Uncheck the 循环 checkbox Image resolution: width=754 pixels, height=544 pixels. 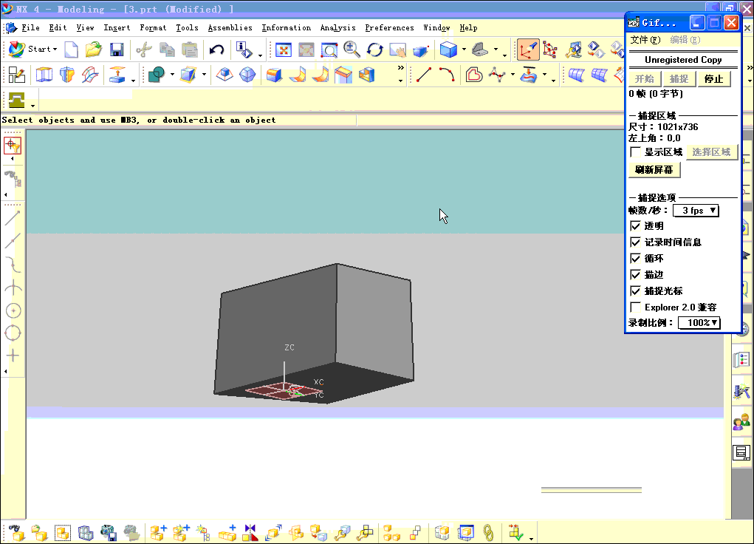click(x=635, y=259)
